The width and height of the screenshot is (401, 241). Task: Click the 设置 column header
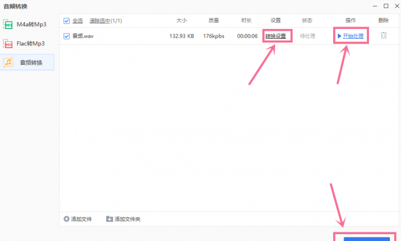276,20
